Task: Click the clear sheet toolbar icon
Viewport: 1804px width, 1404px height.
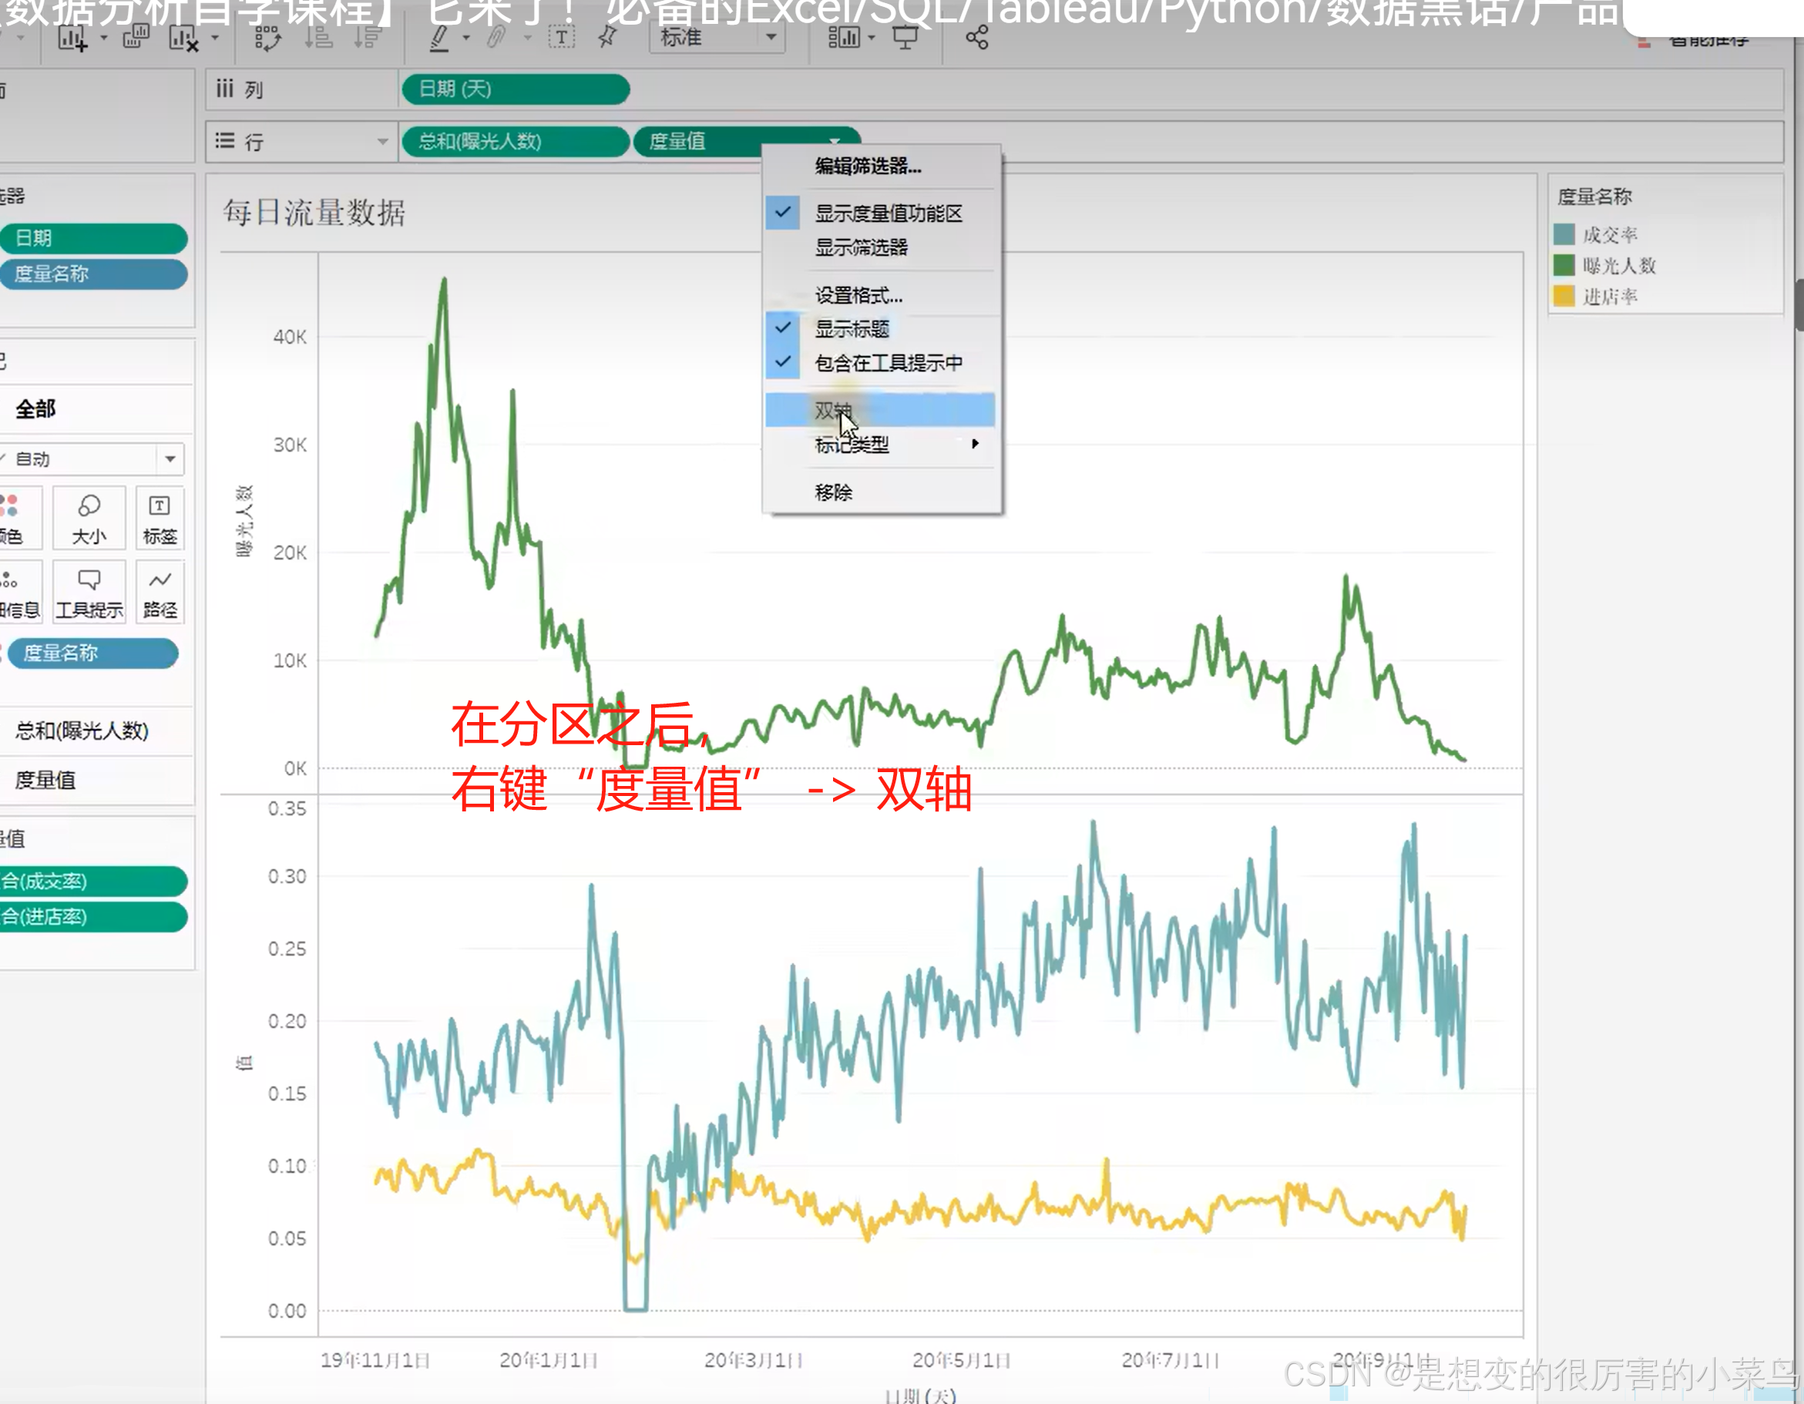Action: pos(183,38)
